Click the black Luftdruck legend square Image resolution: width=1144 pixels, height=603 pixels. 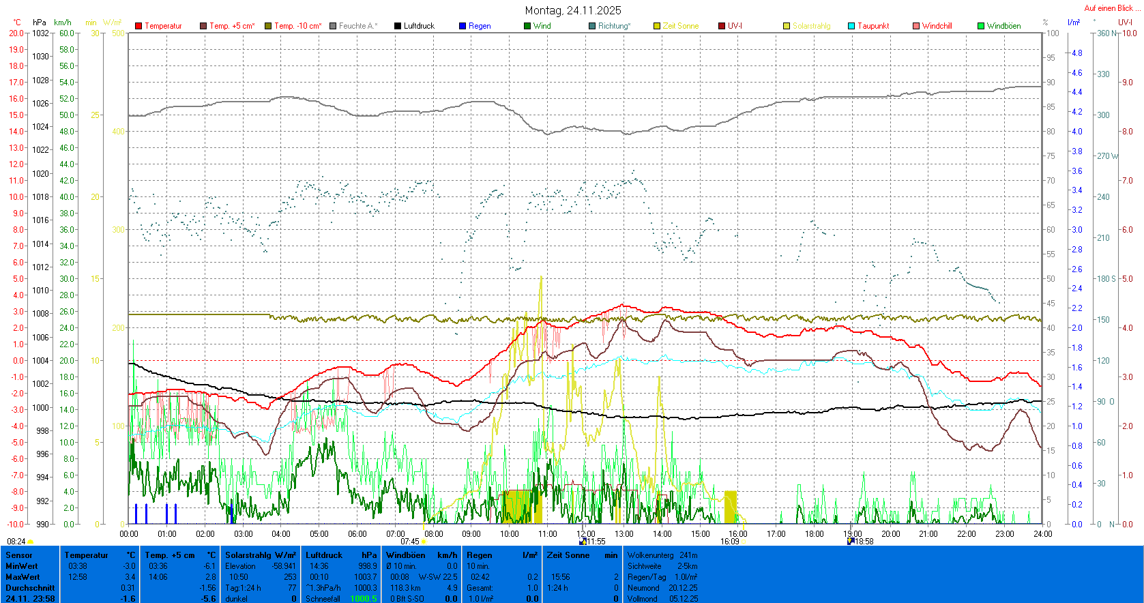[398, 26]
